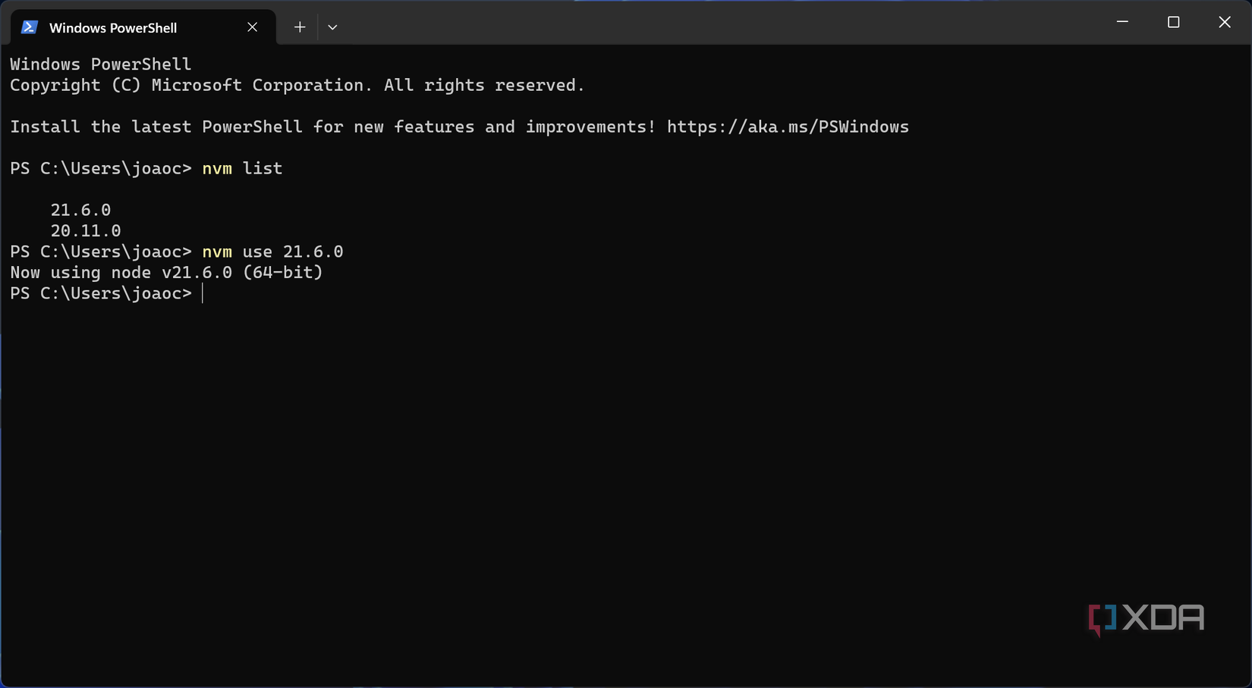Screen dimensions: 1252x688
Task: Minimize the terminal window
Action: [1122, 22]
